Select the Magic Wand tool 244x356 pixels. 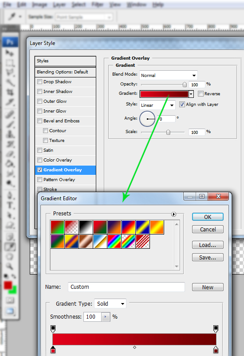[9, 82]
